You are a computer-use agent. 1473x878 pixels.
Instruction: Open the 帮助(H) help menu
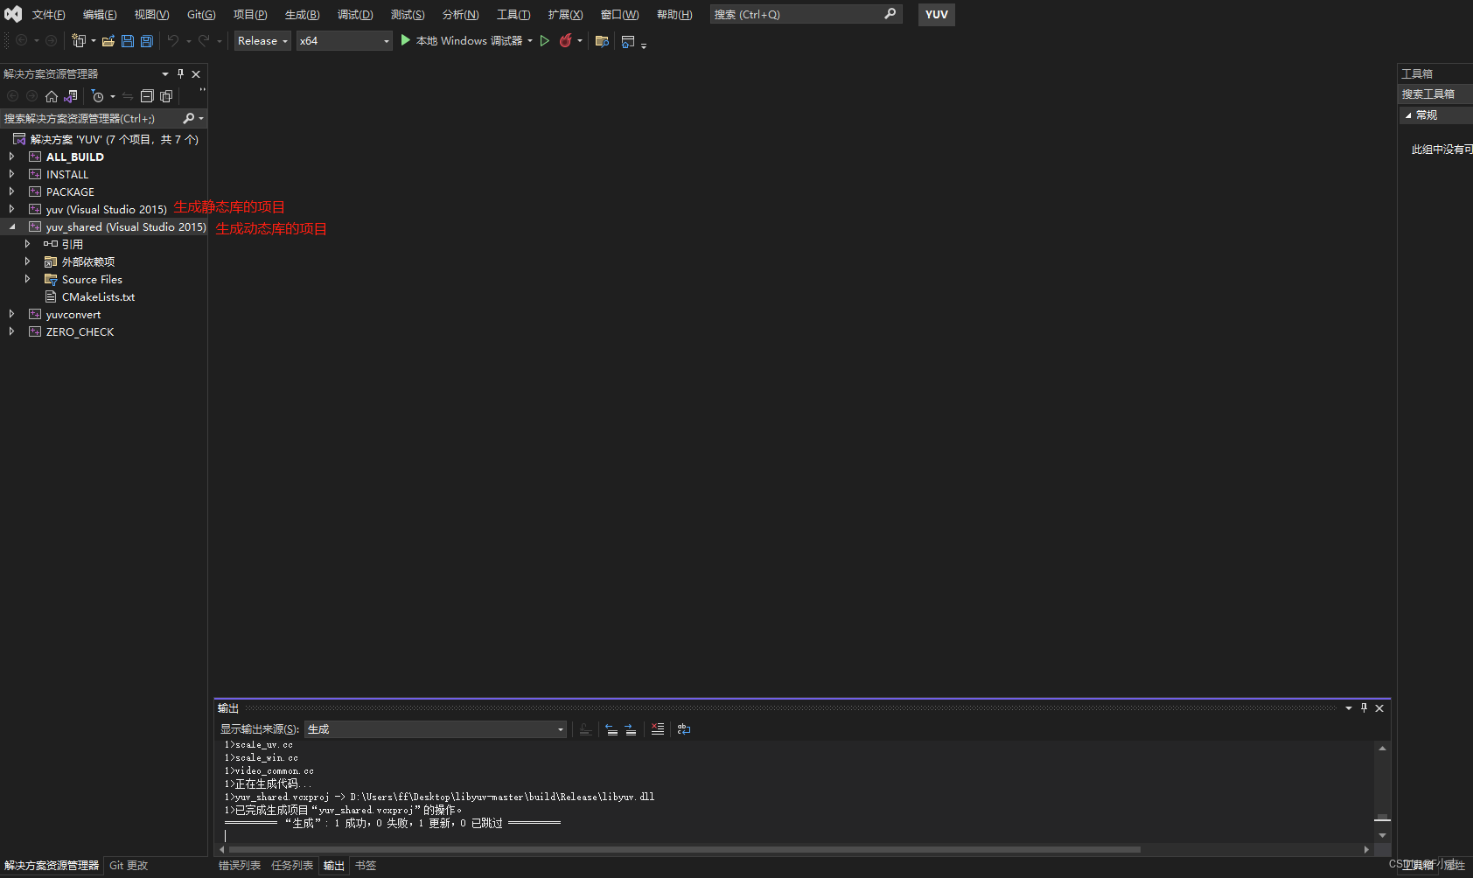coord(674,15)
